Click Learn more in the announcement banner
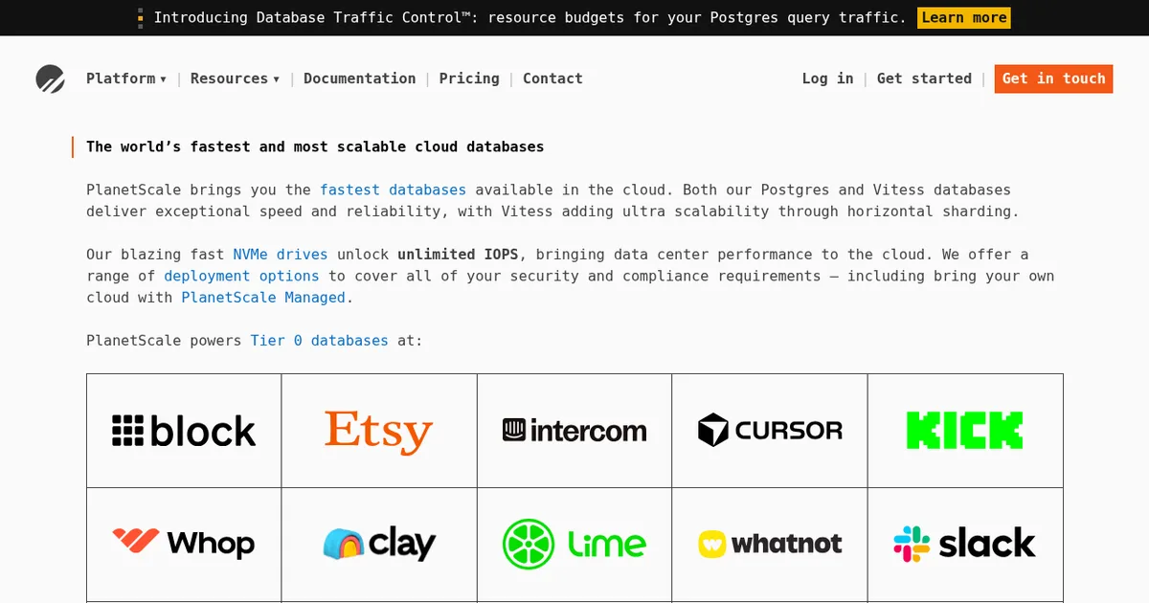The image size is (1149, 603). point(963,17)
